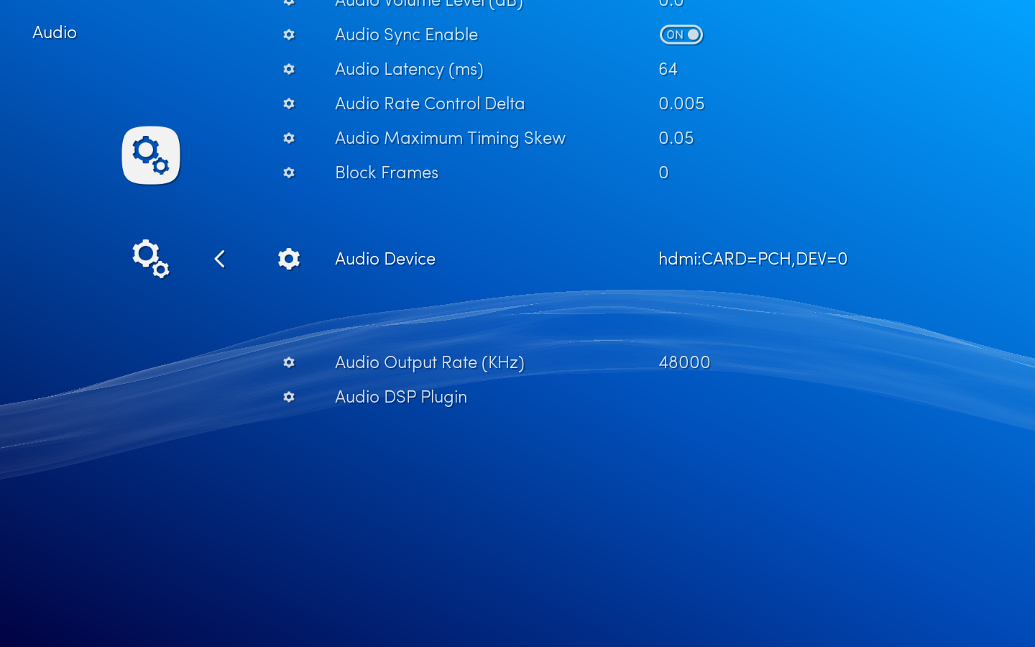This screenshot has width=1035, height=647.
Task: Click the large double-gear Settings thumbnail
Action: click(150, 155)
